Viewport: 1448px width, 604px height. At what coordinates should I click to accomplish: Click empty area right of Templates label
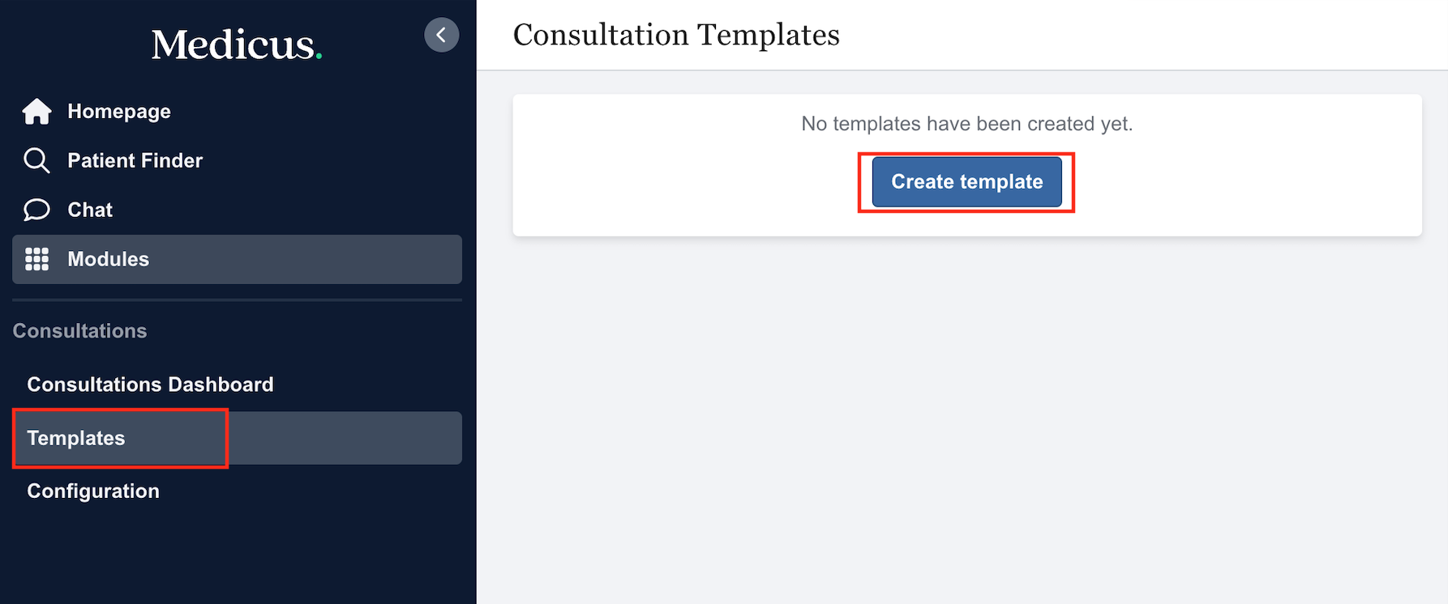pos(345,438)
